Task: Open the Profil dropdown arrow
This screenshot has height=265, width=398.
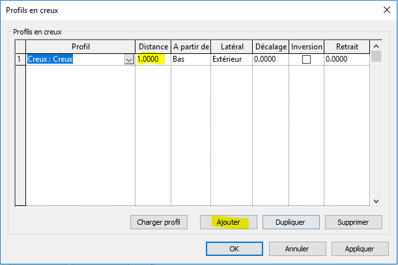Action: click(x=128, y=59)
